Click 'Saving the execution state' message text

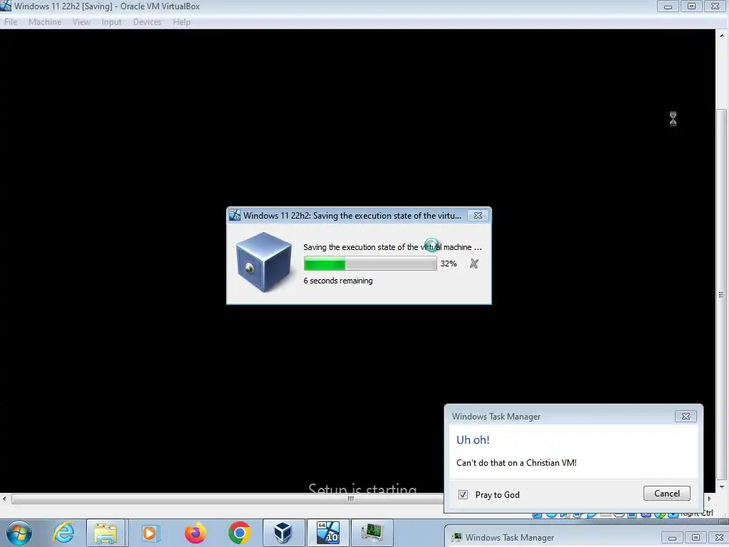(x=392, y=247)
